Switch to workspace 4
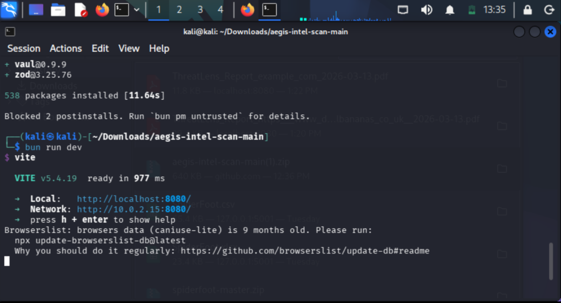 221,10
